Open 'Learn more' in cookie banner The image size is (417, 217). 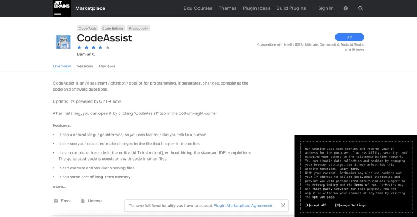[x=349, y=169]
